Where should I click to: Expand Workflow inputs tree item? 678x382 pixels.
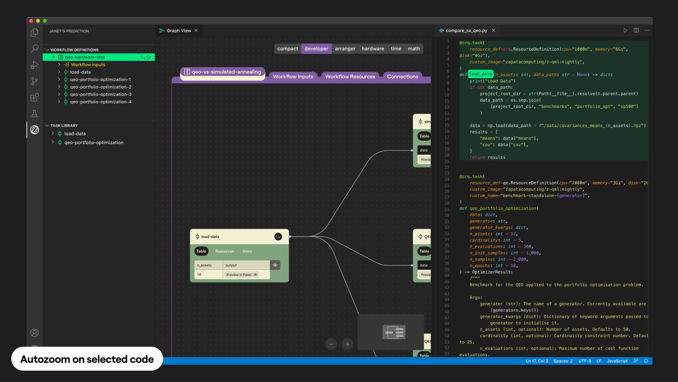click(x=59, y=65)
